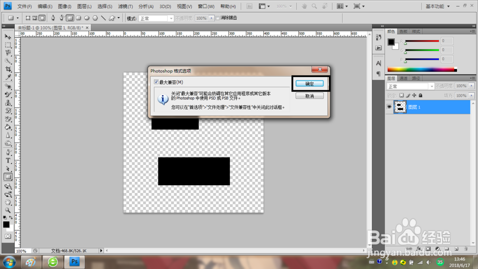Select the Dodge tool

pyautogui.click(x=8, y=144)
